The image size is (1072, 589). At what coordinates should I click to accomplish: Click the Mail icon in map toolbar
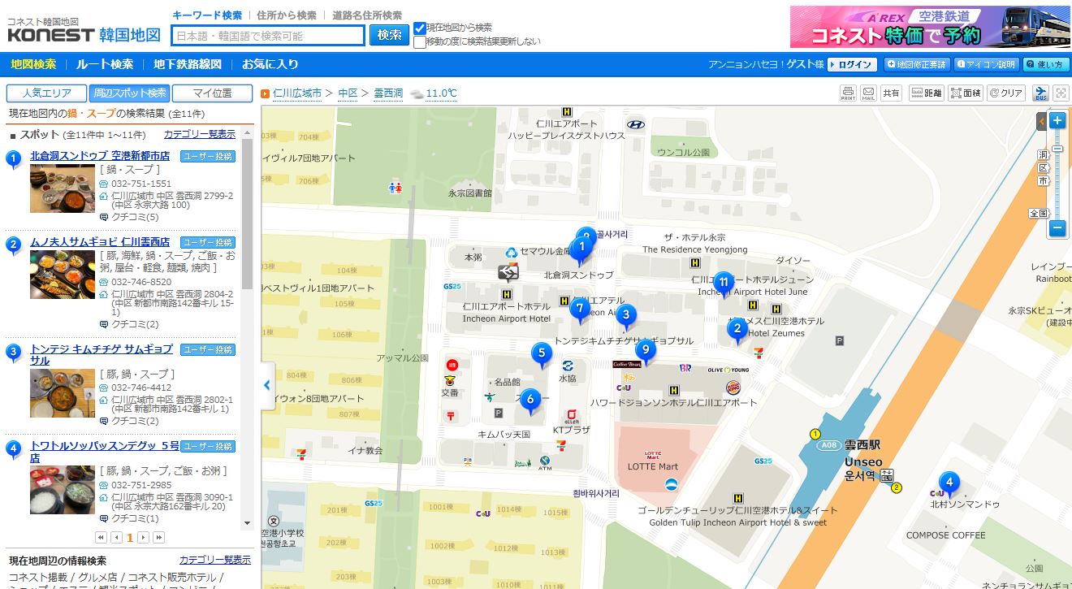tap(868, 93)
